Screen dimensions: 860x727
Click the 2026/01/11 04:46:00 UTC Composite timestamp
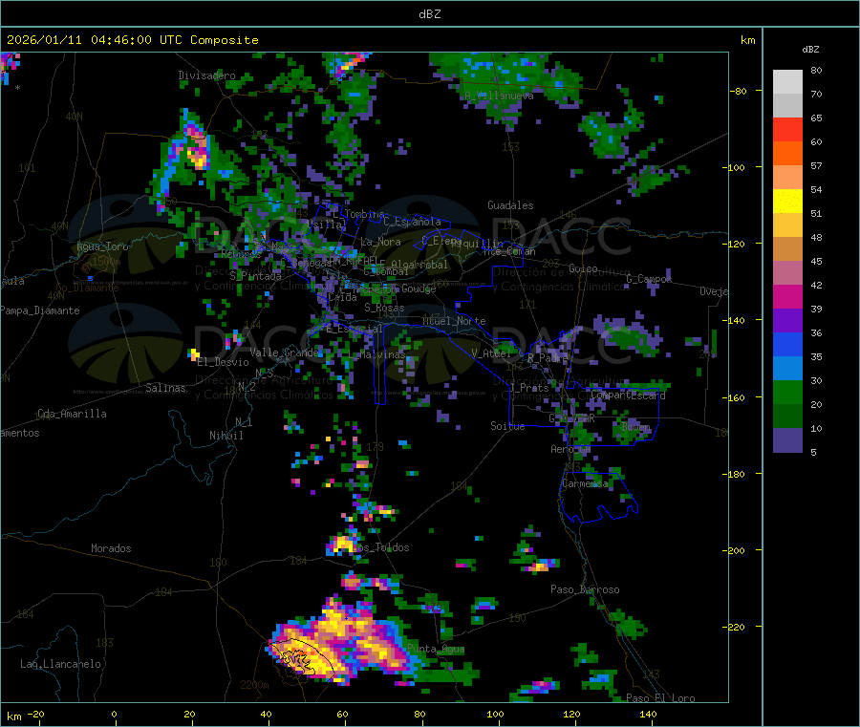pos(132,40)
